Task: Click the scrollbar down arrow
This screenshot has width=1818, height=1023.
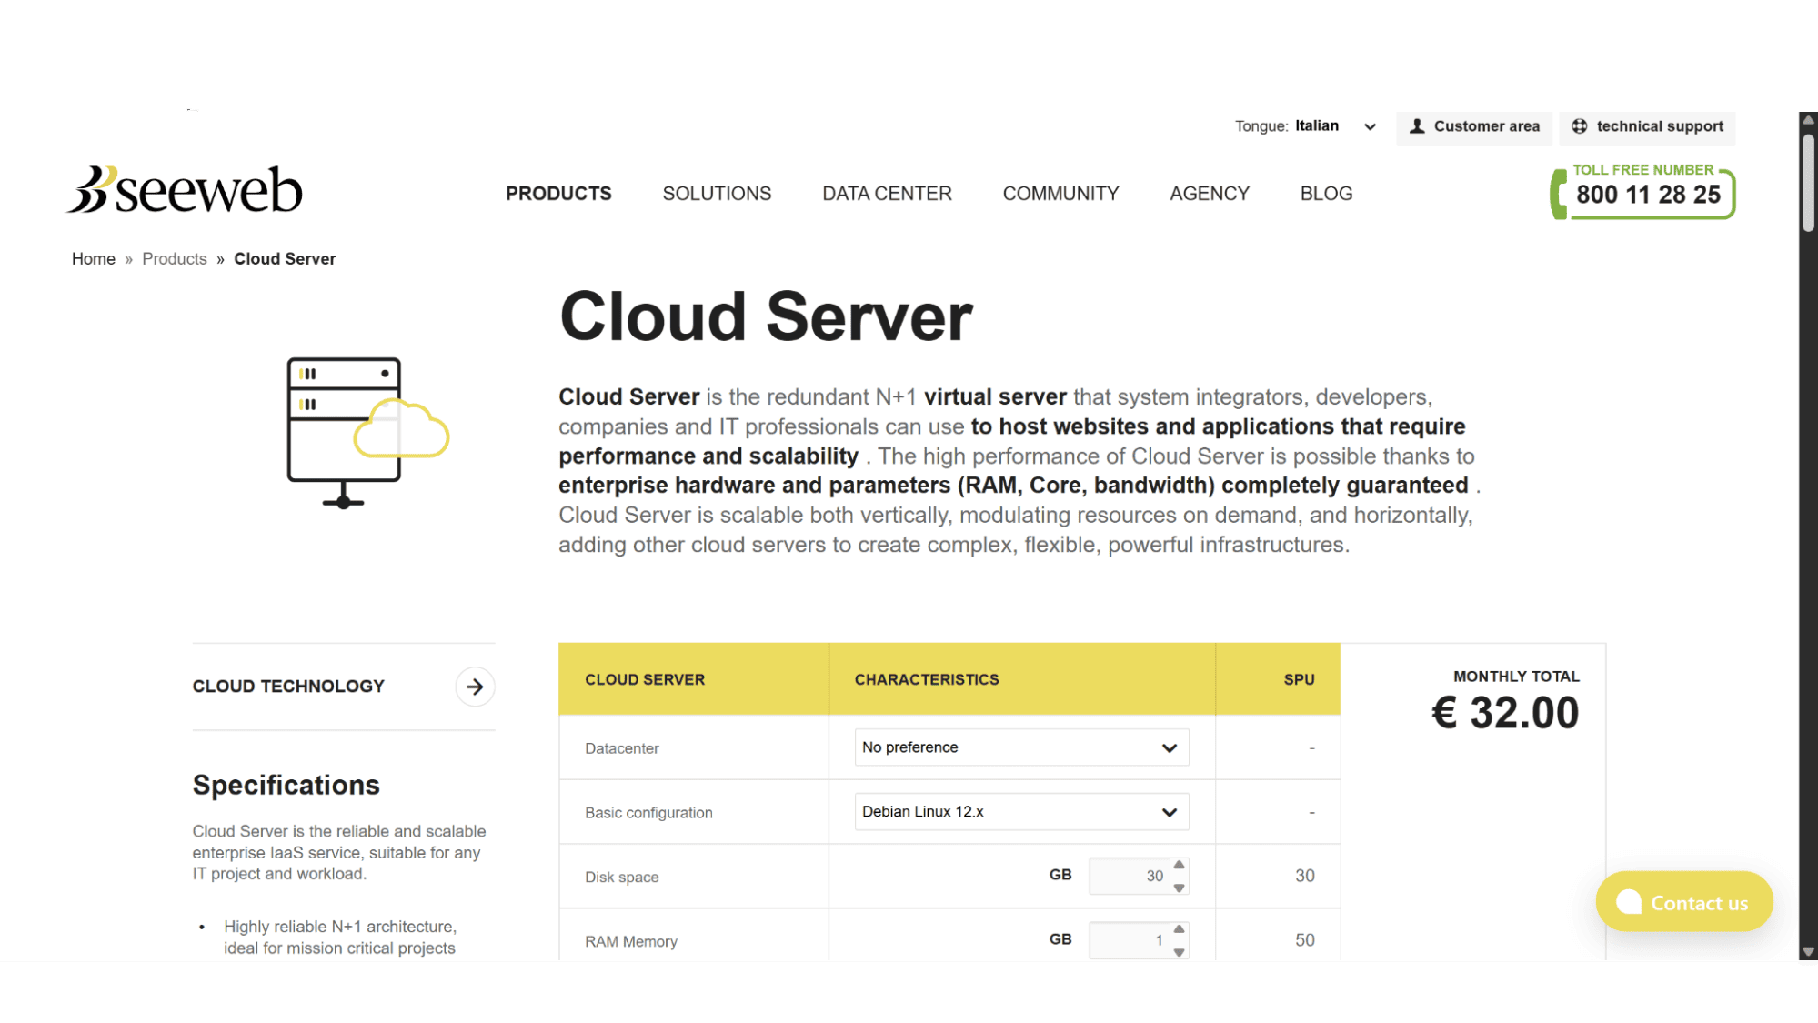Action: pos(1808,952)
